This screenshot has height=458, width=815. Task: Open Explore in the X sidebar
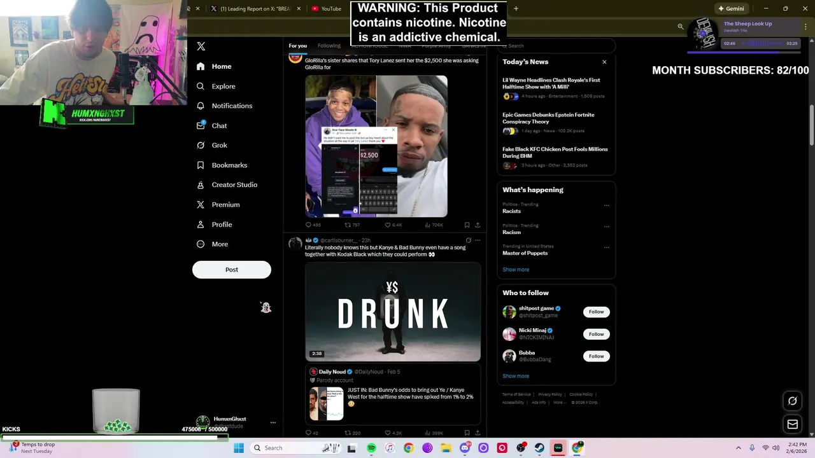tap(216, 86)
